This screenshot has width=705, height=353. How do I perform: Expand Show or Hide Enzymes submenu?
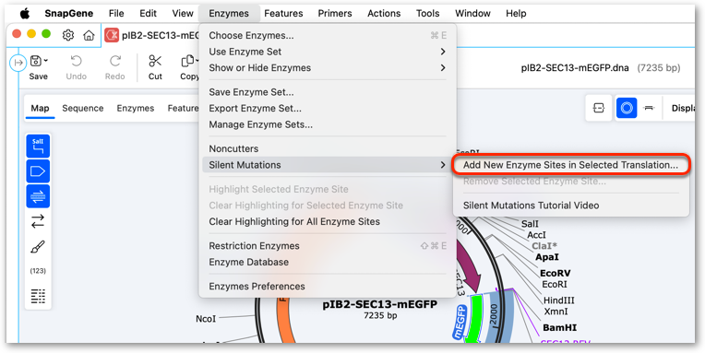328,68
